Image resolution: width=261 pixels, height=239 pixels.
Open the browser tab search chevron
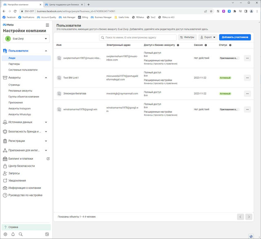tap(233, 3)
